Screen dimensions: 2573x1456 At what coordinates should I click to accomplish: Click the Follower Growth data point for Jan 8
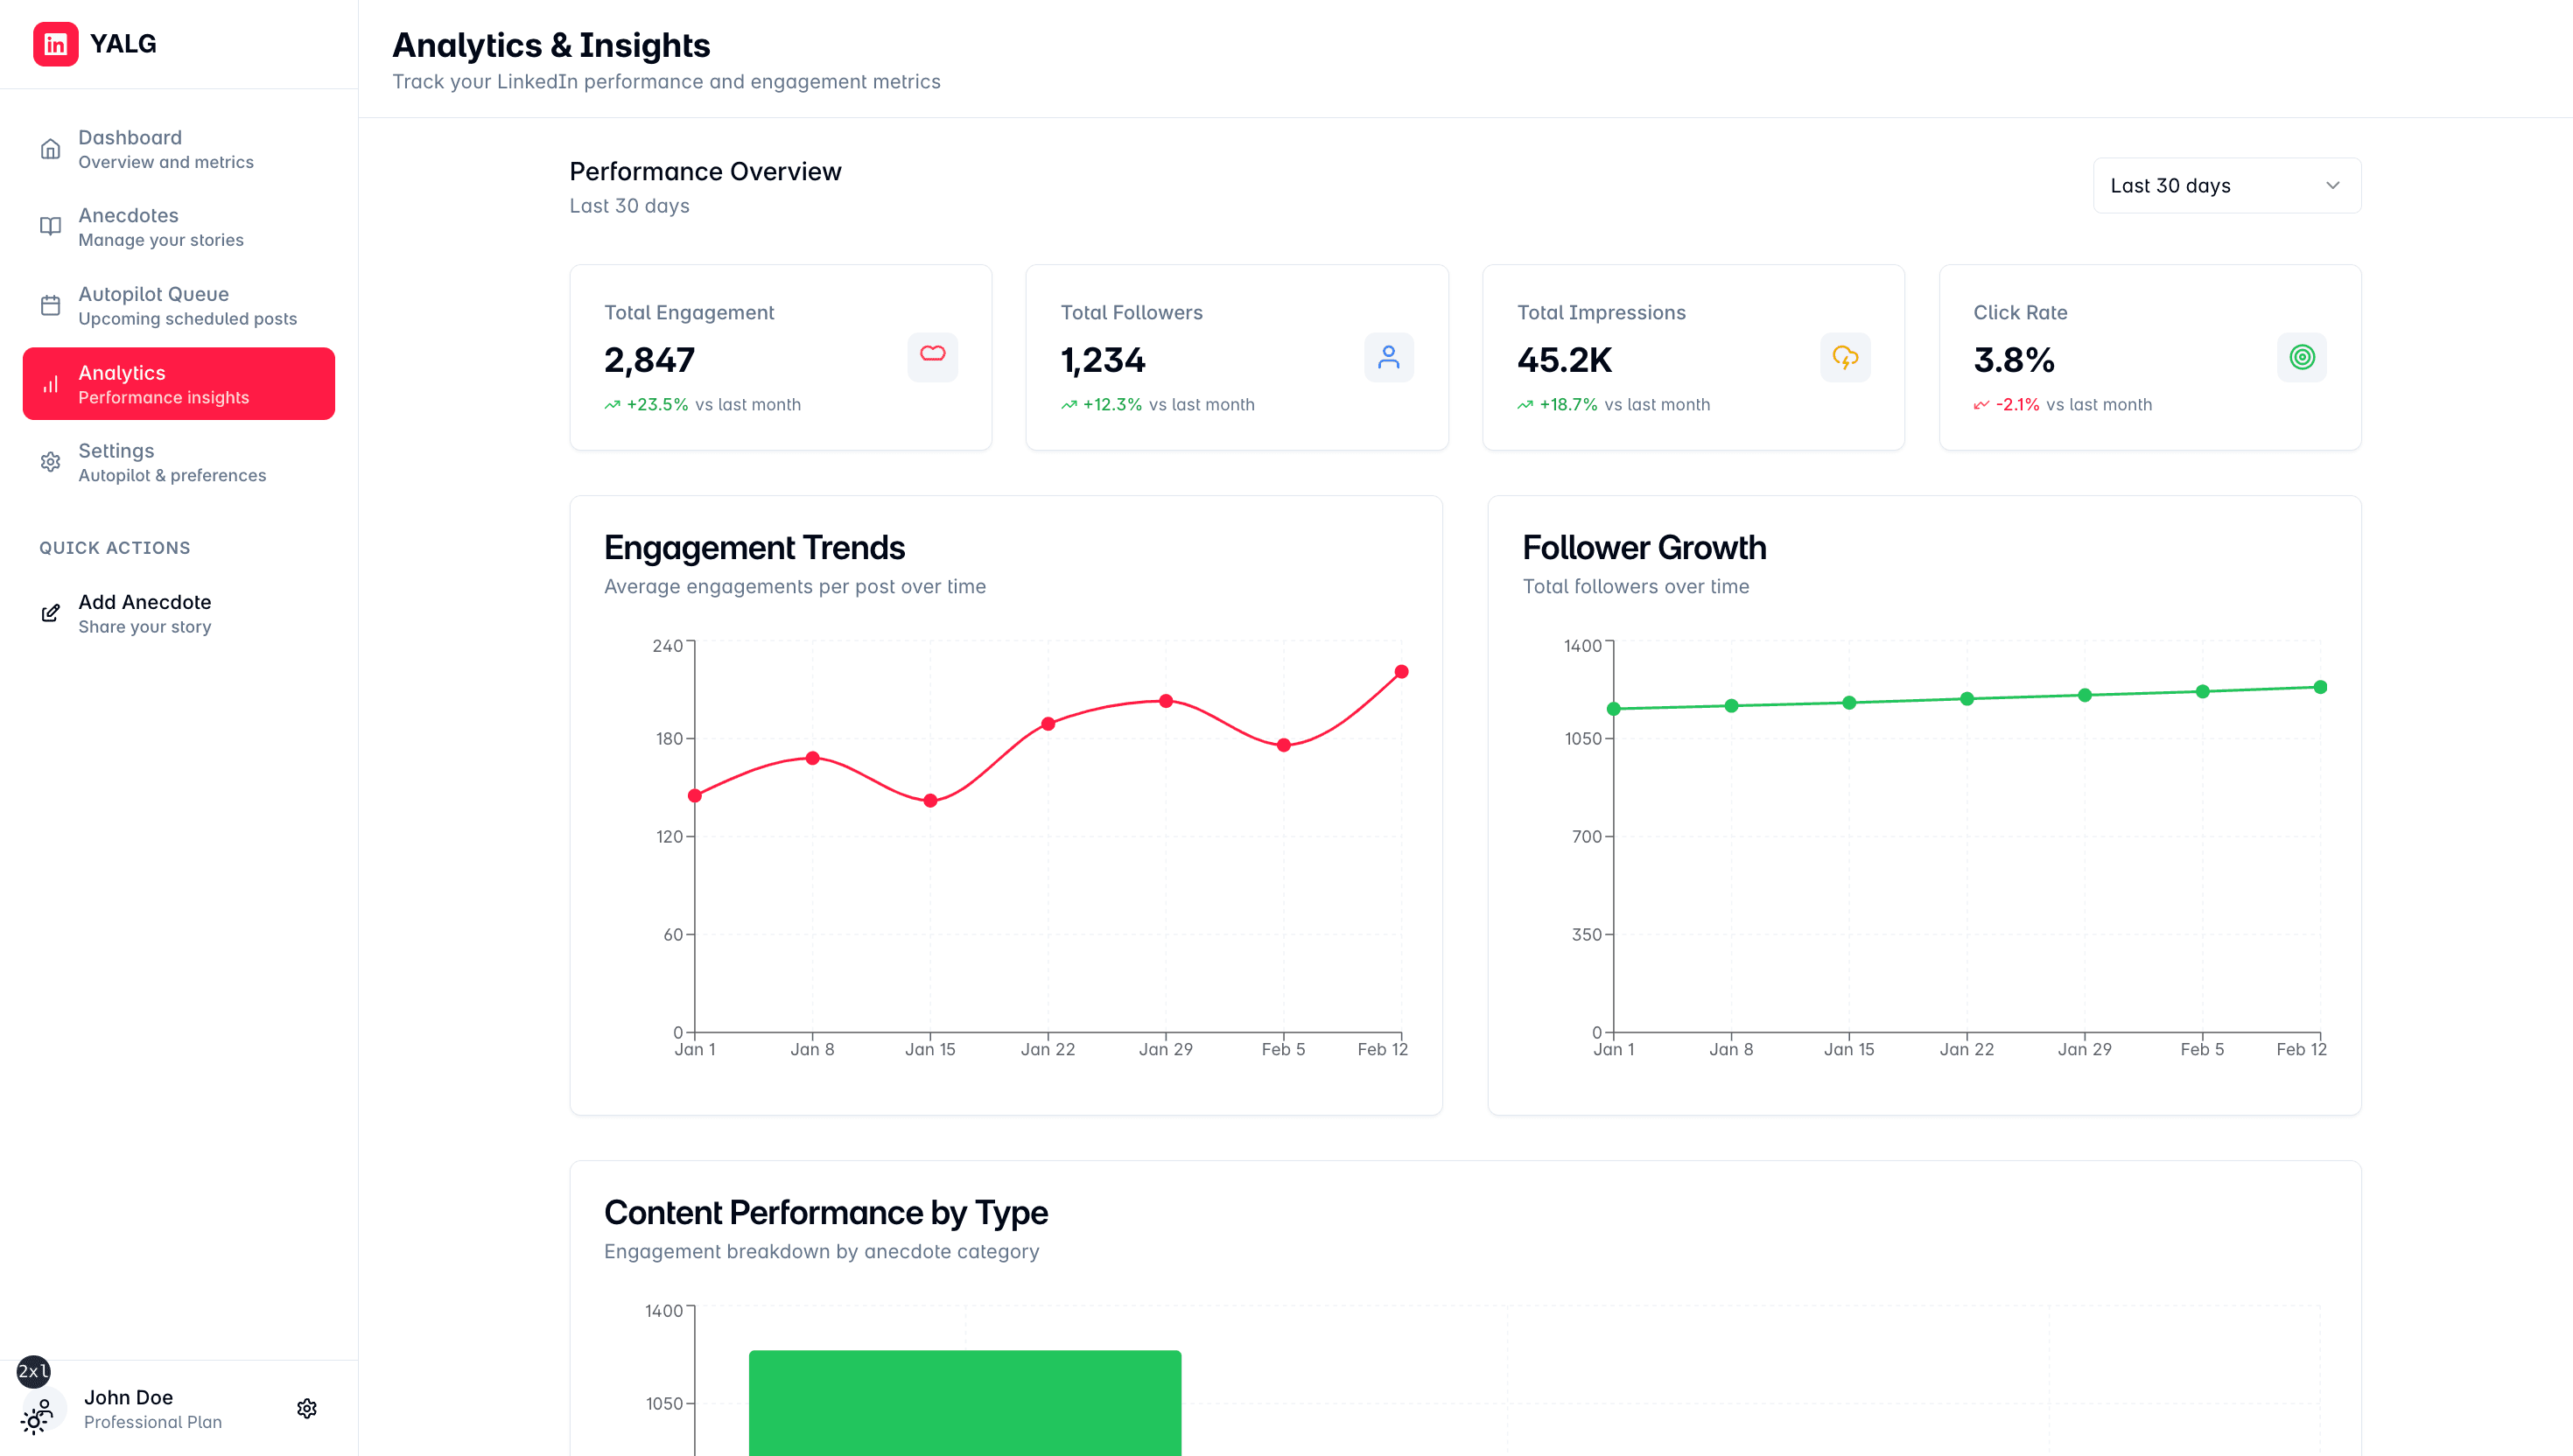point(1732,706)
